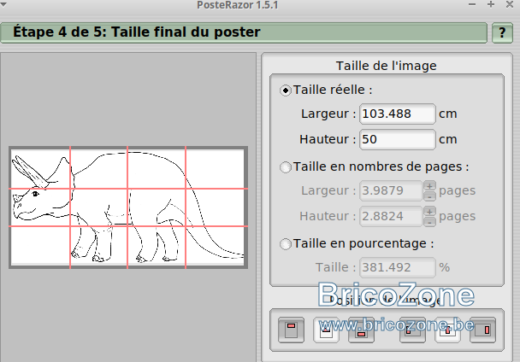Align image to top of poster
The height and width of the screenshot is (362, 520).
291,330
